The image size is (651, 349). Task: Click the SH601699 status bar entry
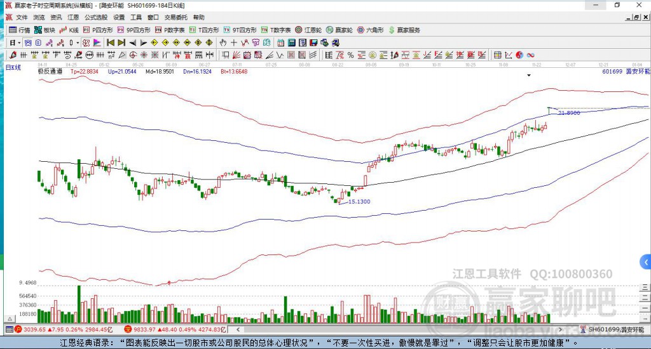(x=616, y=329)
